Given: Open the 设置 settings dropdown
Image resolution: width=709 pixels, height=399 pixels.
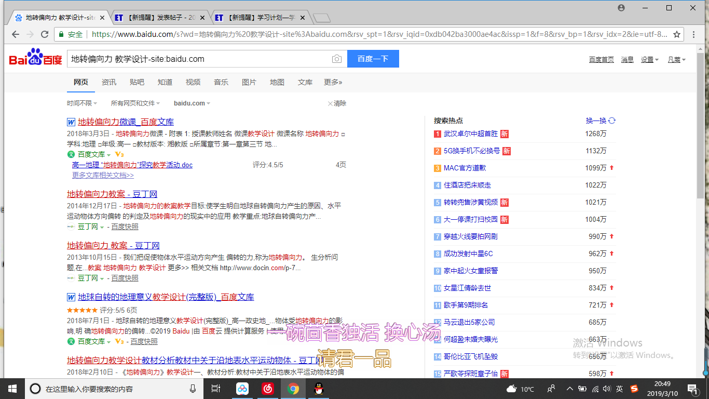Looking at the screenshot, I should pyautogui.click(x=649, y=60).
